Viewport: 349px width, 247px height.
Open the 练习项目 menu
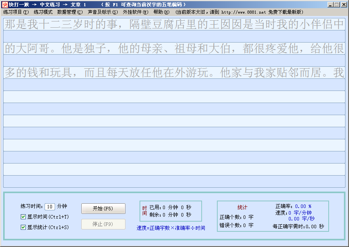(x=16, y=12)
